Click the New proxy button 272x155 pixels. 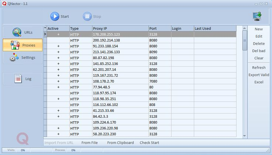[x=259, y=29]
